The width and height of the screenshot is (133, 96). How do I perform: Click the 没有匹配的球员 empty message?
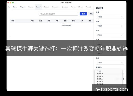pos(66,25)
